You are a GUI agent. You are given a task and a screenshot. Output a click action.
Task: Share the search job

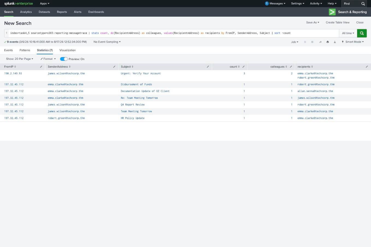[320, 42]
